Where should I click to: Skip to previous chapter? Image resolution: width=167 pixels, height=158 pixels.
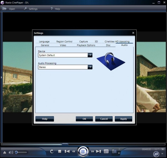coord(67,151)
